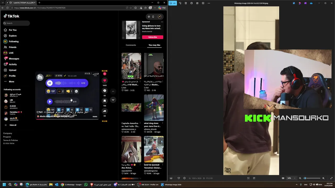
Task: Expand Terms & Policies footer section
Action: 10,140
